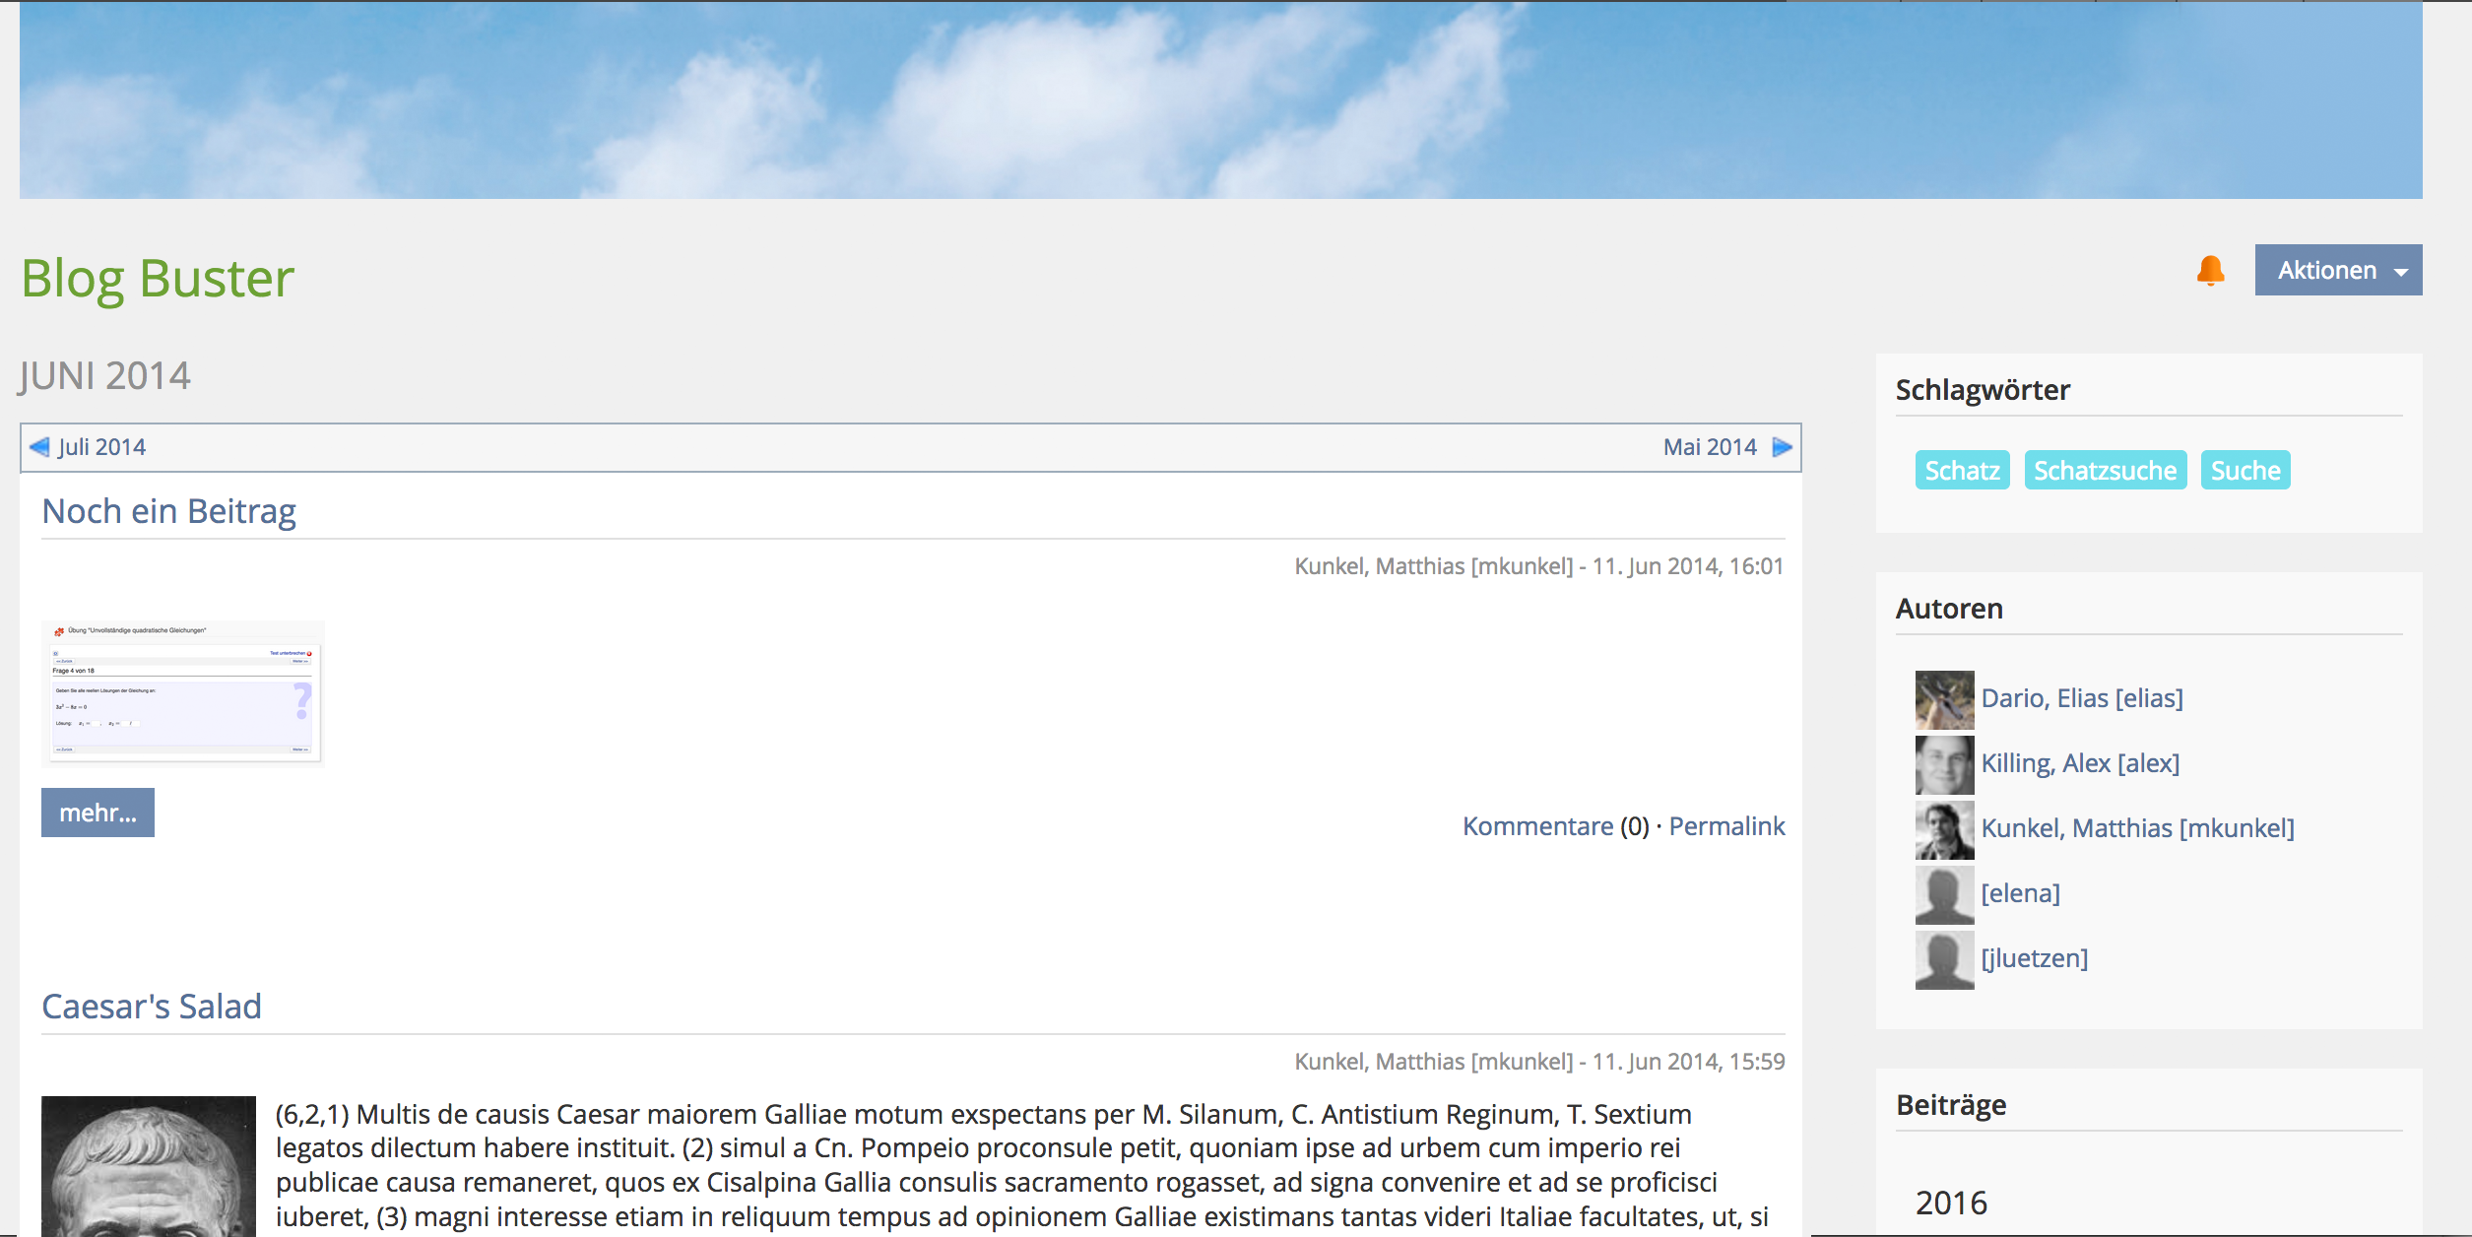The image size is (2472, 1237).
Task: Select the Schatzsuche keyword tag
Action: [x=2105, y=471]
